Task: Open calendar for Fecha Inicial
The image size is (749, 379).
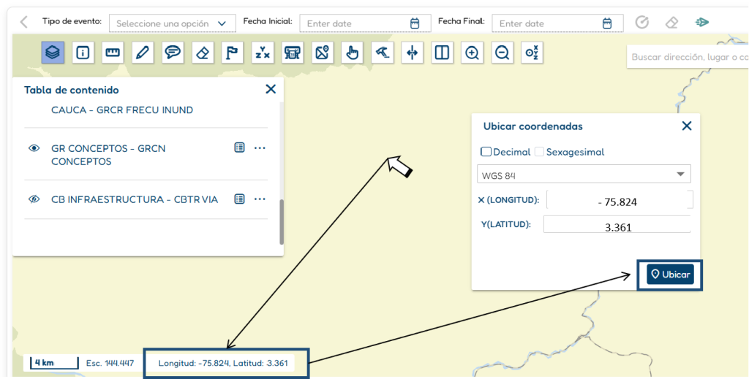Action: [x=415, y=23]
